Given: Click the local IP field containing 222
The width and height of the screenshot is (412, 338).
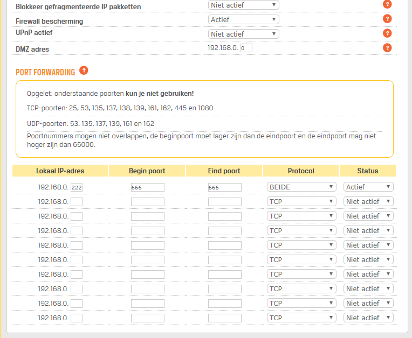Looking at the screenshot, I should pyautogui.click(x=77, y=187).
